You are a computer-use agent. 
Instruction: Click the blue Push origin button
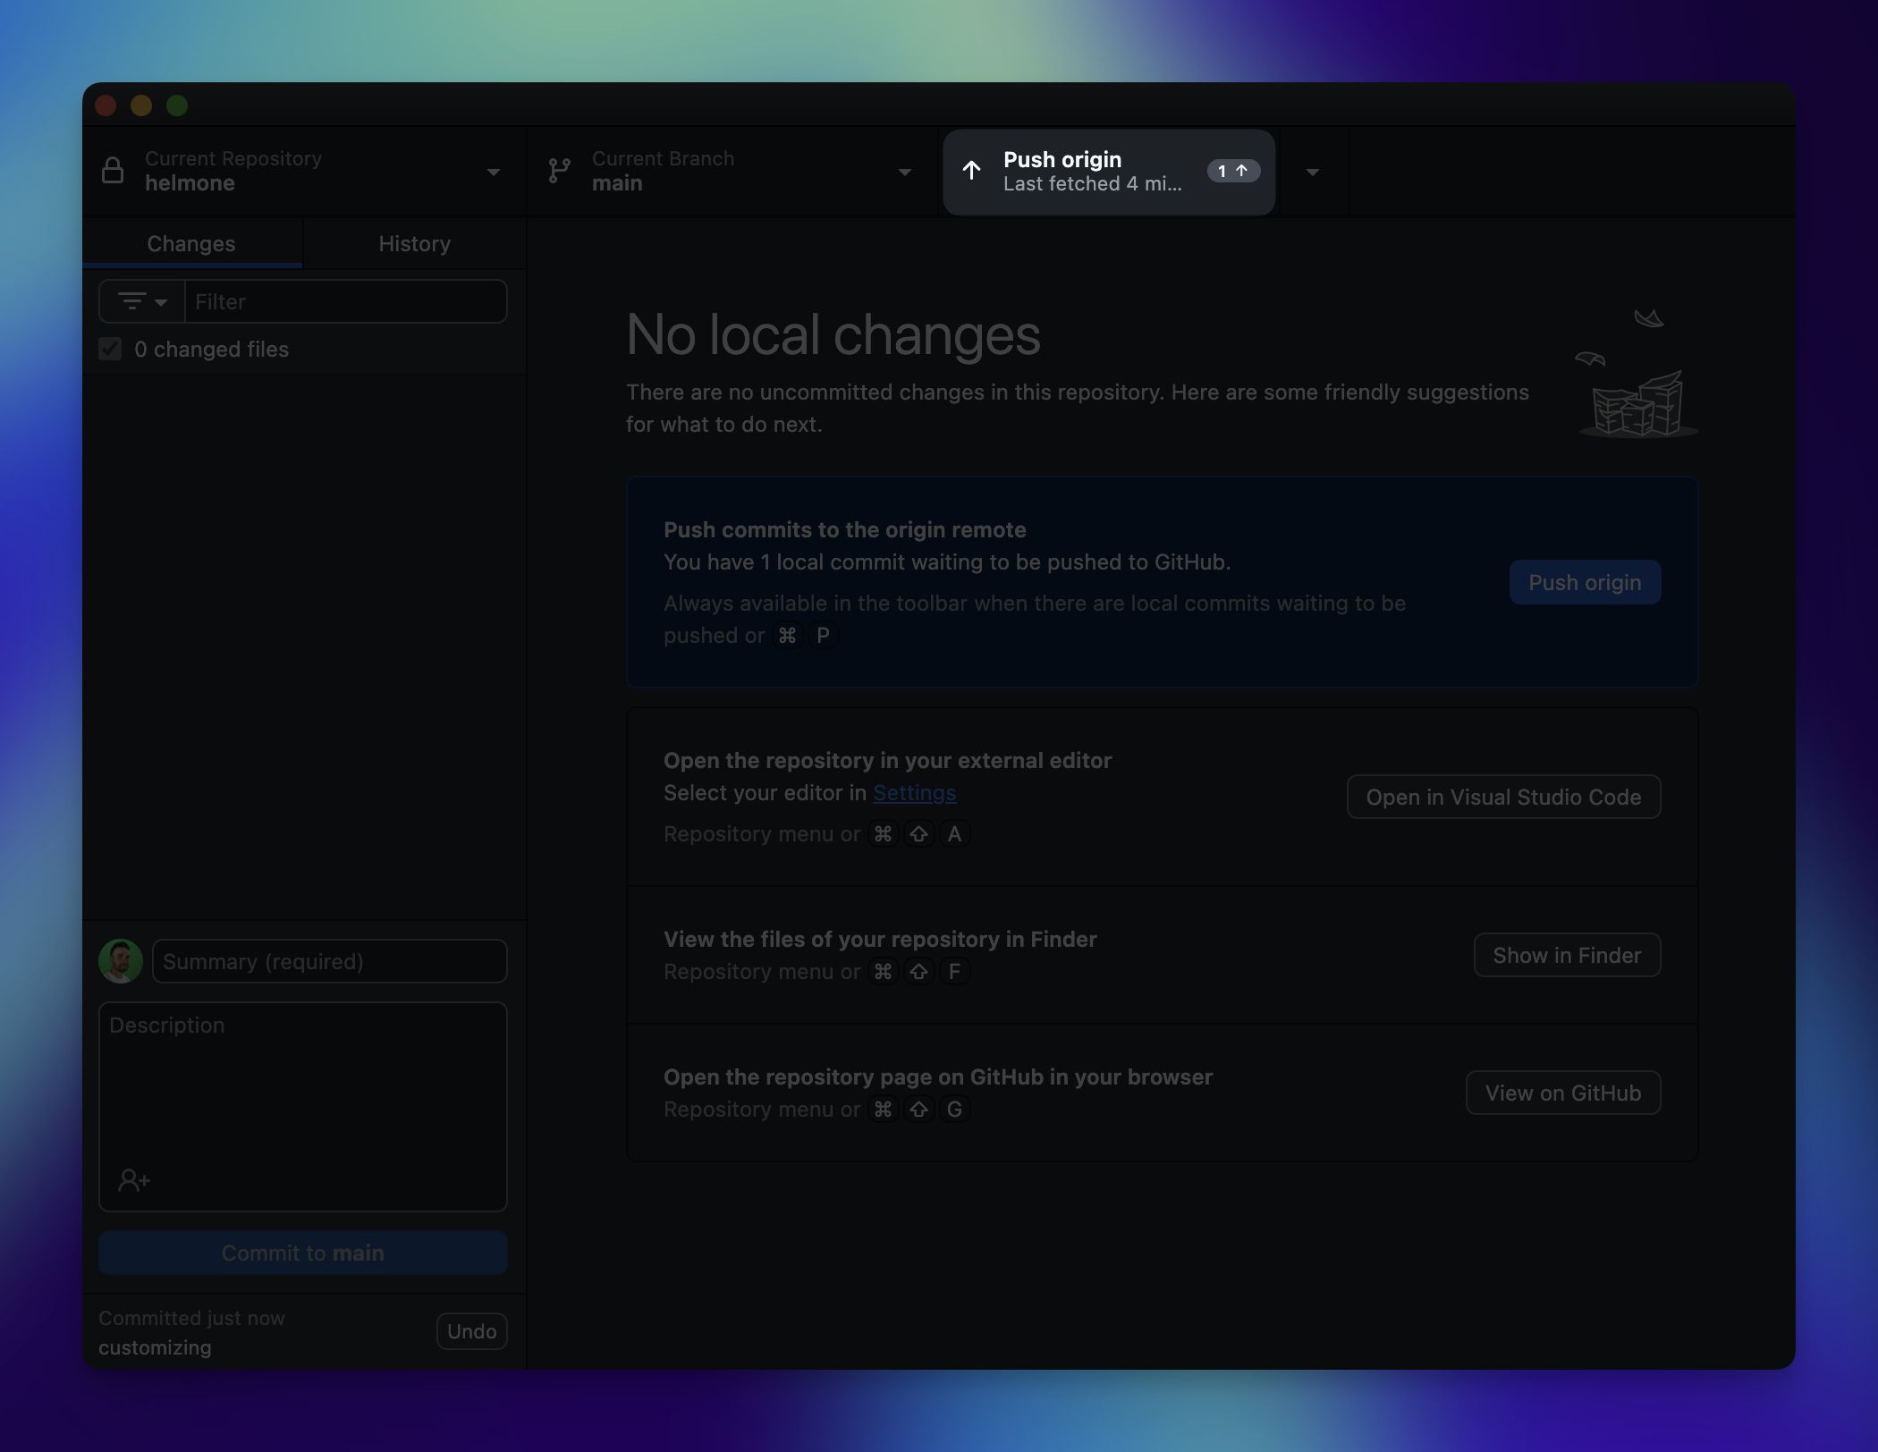point(1585,582)
